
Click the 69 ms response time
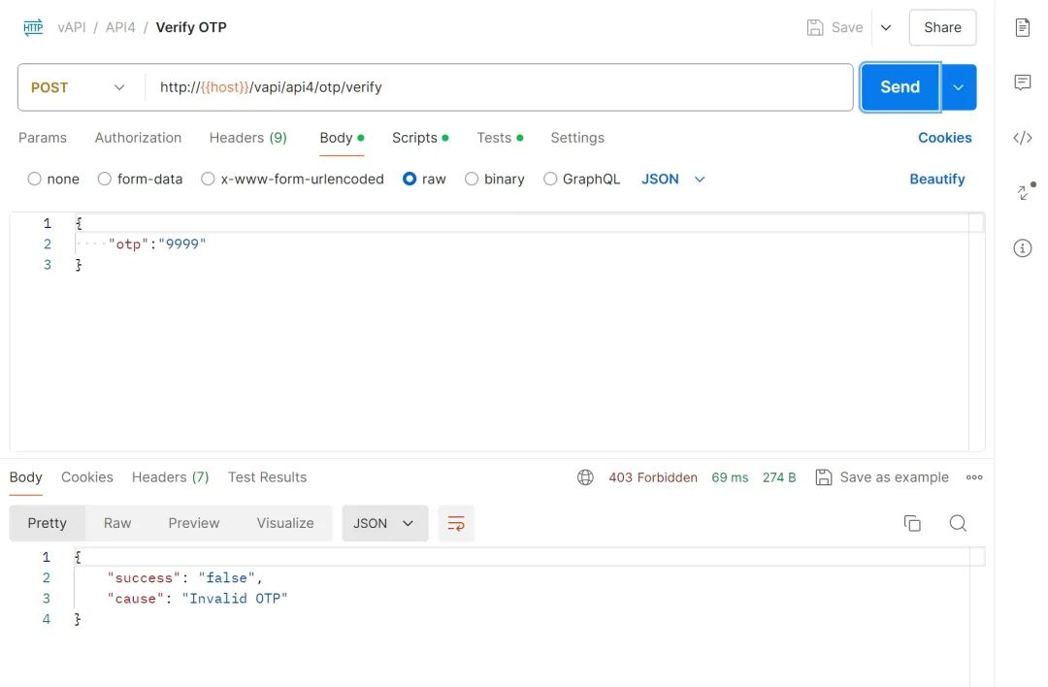(x=730, y=477)
